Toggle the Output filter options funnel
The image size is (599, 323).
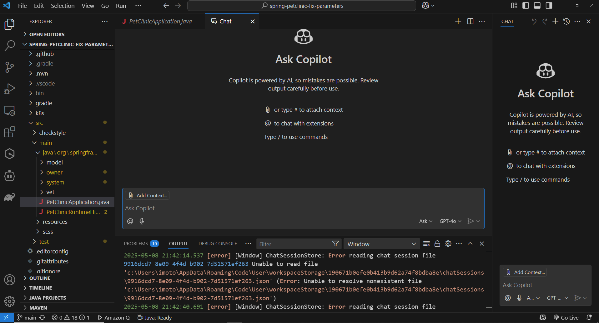pos(335,244)
